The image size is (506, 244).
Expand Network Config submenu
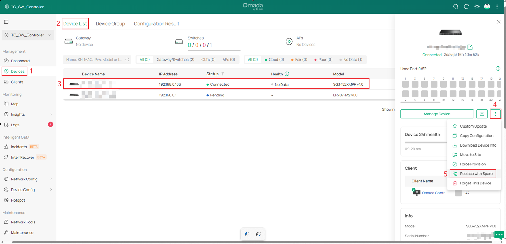tap(28, 179)
